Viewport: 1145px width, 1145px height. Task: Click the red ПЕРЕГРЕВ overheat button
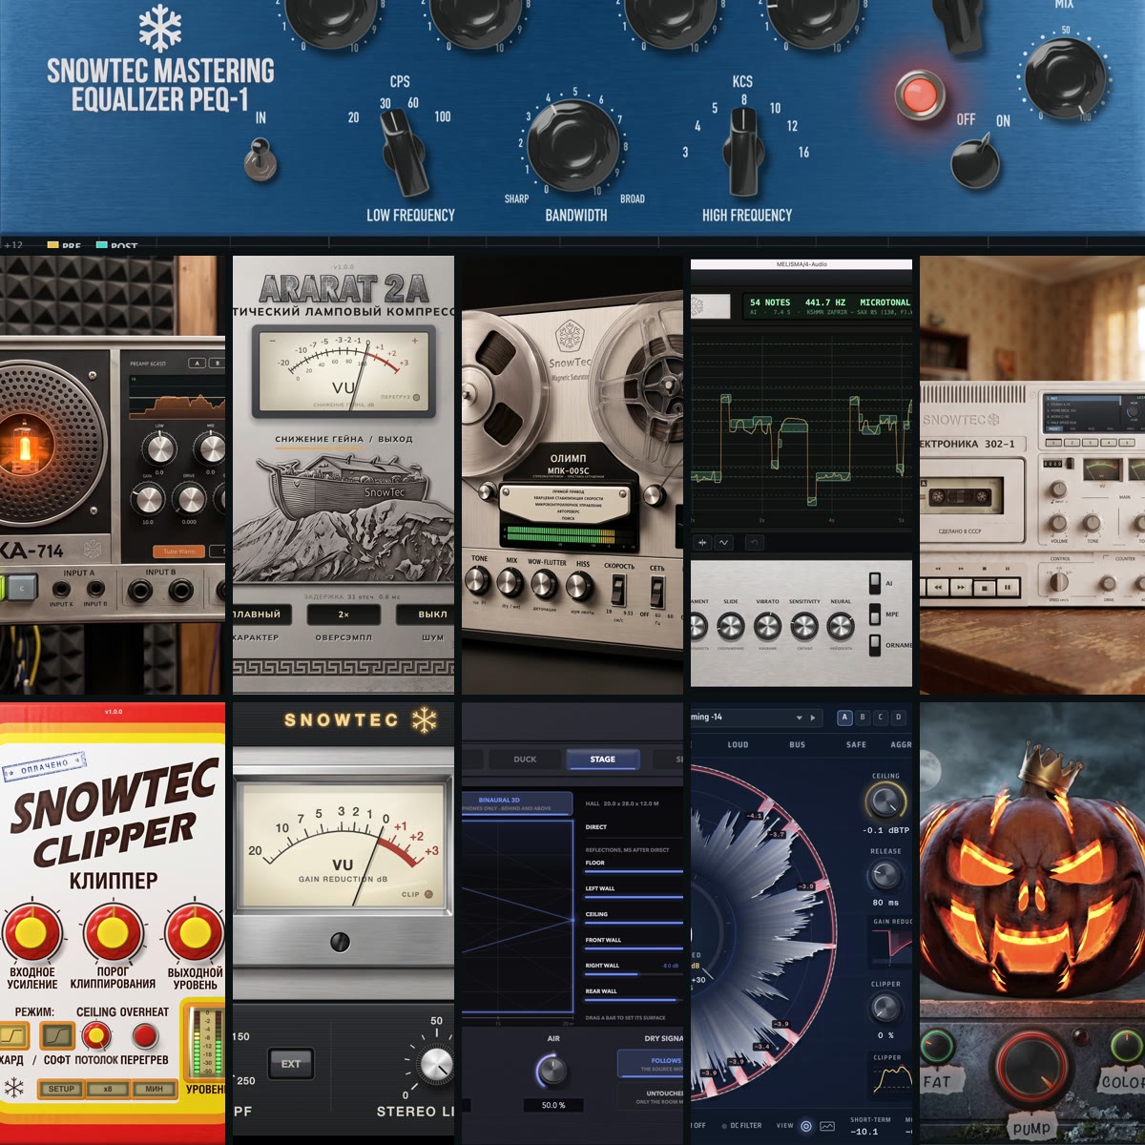(145, 1035)
